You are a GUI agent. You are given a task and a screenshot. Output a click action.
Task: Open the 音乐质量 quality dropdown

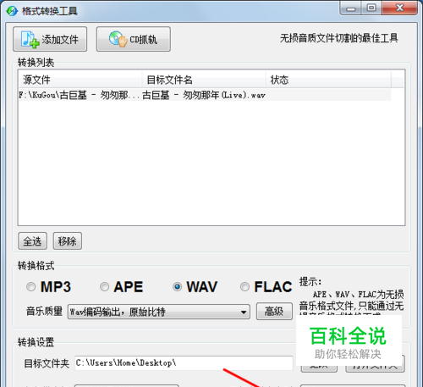pyautogui.click(x=159, y=312)
